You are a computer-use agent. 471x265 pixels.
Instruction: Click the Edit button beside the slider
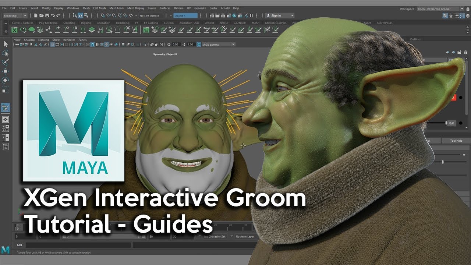click(x=452, y=123)
